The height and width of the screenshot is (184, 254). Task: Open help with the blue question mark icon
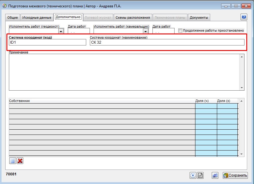point(244,17)
